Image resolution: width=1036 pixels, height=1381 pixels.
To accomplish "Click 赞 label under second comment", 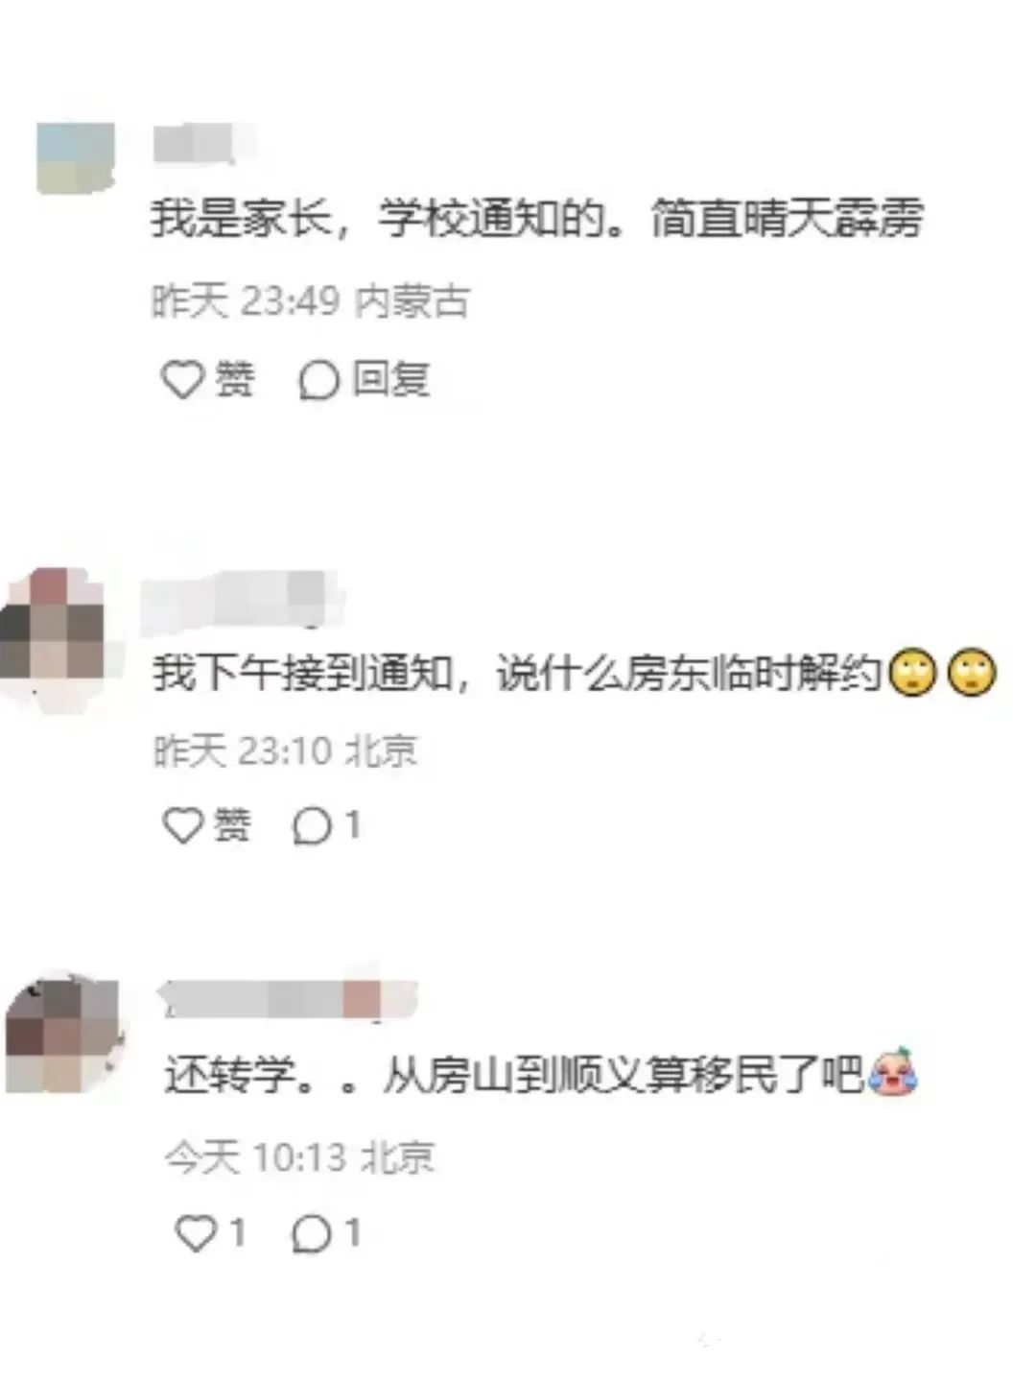I will [x=232, y=824].
